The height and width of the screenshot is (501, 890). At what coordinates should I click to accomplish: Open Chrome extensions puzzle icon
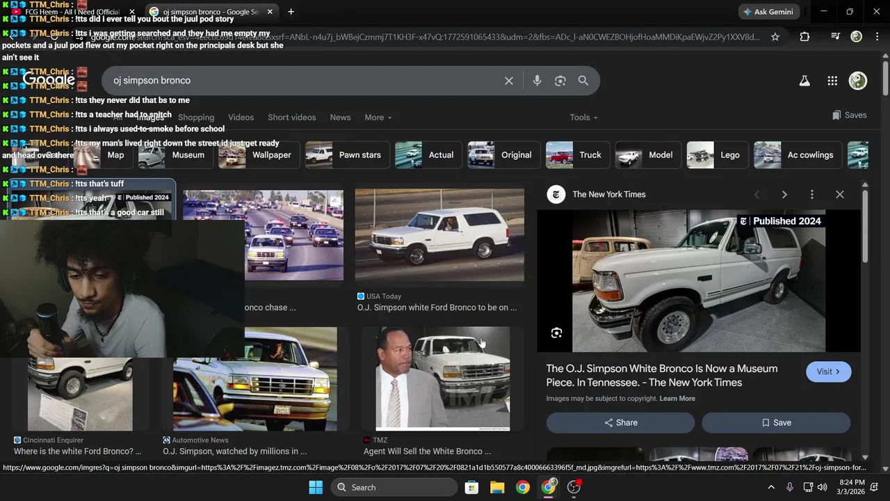tap(804, 37)
